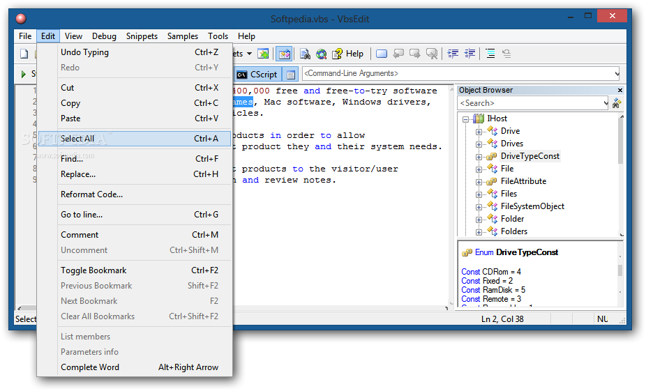The width and height of the screenshot is (646, 391).
Task: Click the search button icon beside Object Browser search
Action: tap(617, 103)
